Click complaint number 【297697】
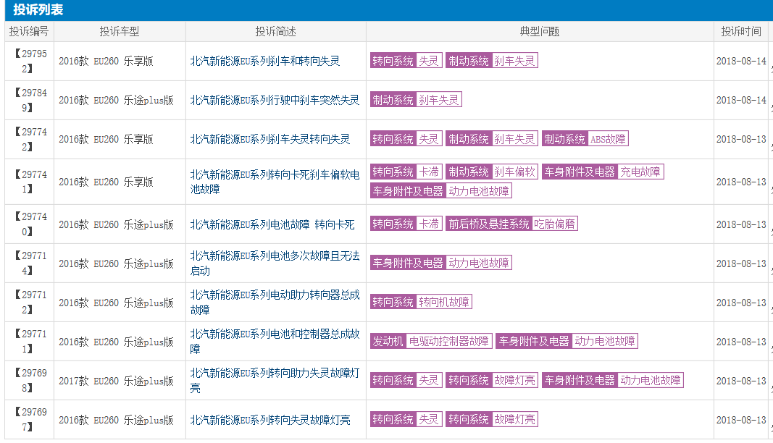Image resolution: width=773 pixels, height=443 pixels. point(29,419)
